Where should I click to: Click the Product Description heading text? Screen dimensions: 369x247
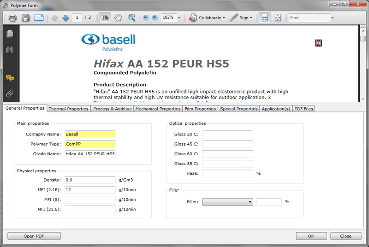tap(120, 85)
